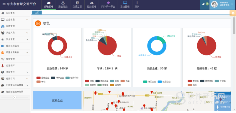Open the 路政管理 top navigation menu
This screenshot has height=113, width=236.
point(91,5)
